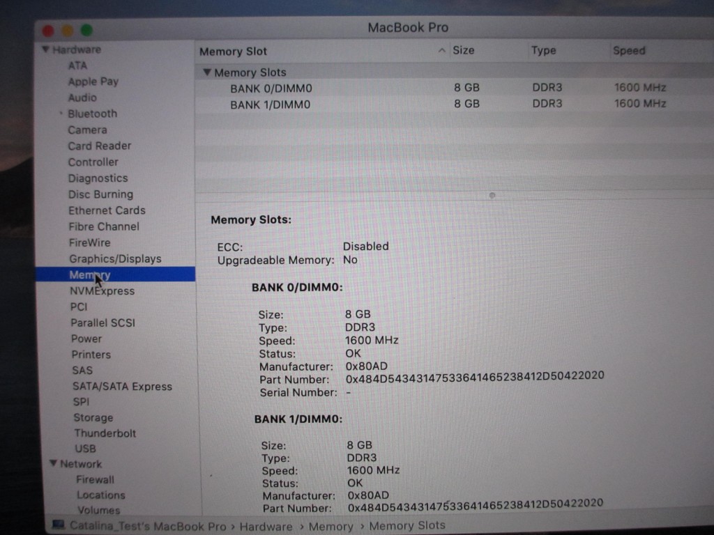
Task: Click the BANK 1 Part Number value
Action: [x=476, y=506]
